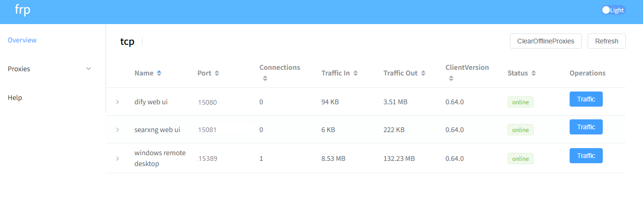Screen dimensions: 643x217
Task: Sort the table by Port column
Action: pos(208,73)
